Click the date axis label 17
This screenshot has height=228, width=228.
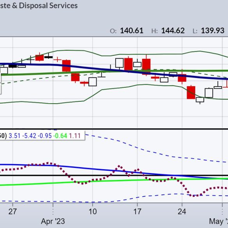click(137, 211)
